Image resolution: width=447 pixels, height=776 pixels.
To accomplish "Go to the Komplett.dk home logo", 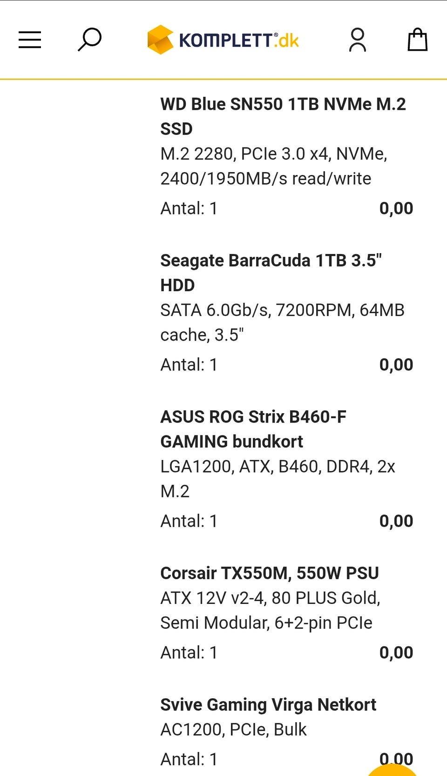I will click(223, 40).
